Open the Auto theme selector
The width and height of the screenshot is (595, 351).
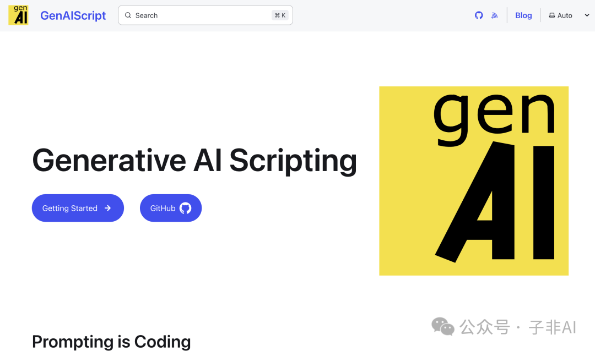pyautogui.click(x=565, y=15)
